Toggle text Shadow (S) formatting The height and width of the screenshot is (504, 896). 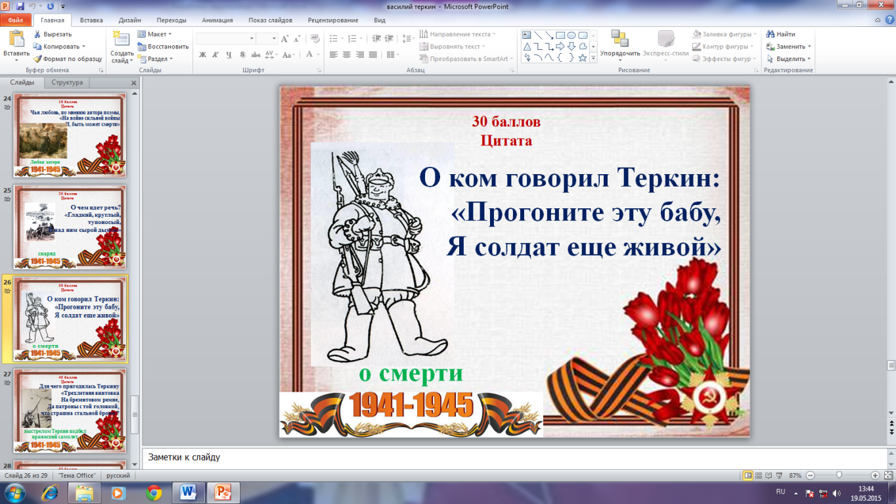[242, 55]
